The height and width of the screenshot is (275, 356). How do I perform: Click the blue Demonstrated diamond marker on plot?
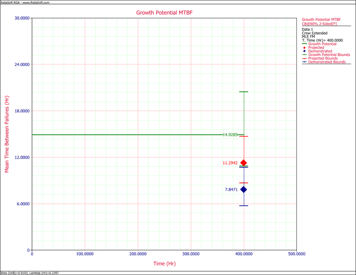click(x=244, y=189)
